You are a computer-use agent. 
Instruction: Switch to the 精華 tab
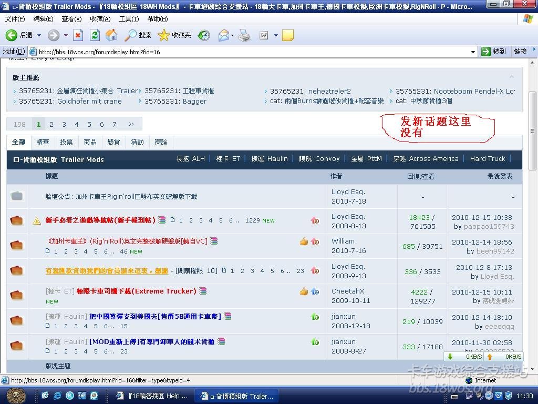[x=43, y=142]
